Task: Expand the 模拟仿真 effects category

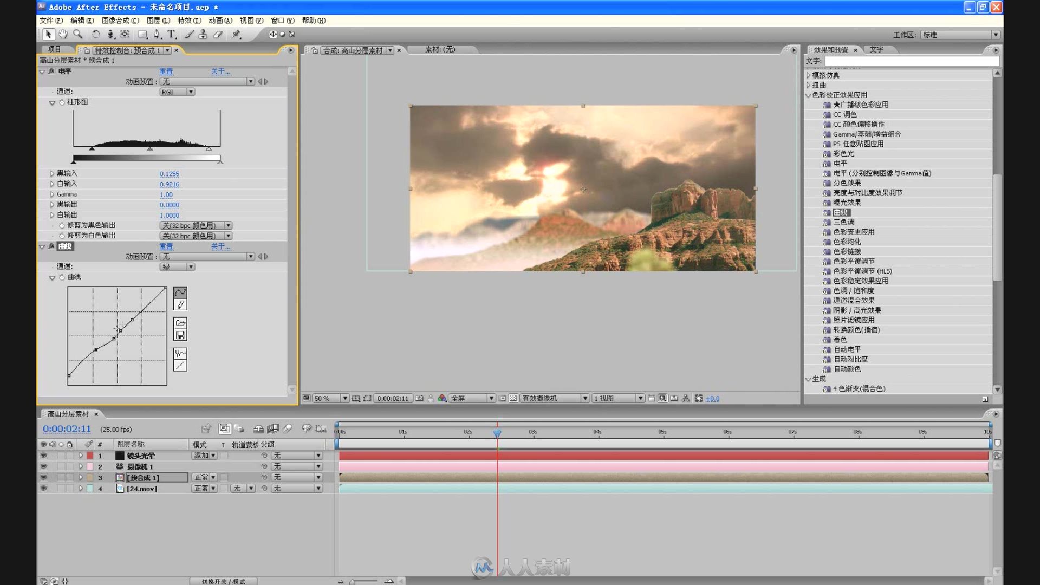Action: [x=808, y=75]
